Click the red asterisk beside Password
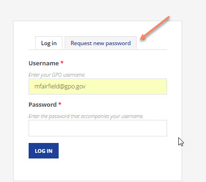The height and width of the screenshot is (182, 206). pos(60,104)
